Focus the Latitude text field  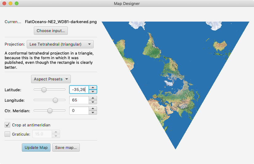tap(79, 90)
